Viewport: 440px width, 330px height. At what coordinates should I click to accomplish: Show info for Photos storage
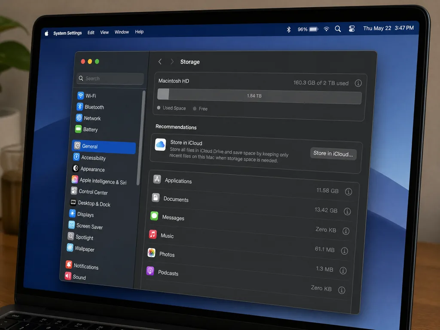pos(343,270)
